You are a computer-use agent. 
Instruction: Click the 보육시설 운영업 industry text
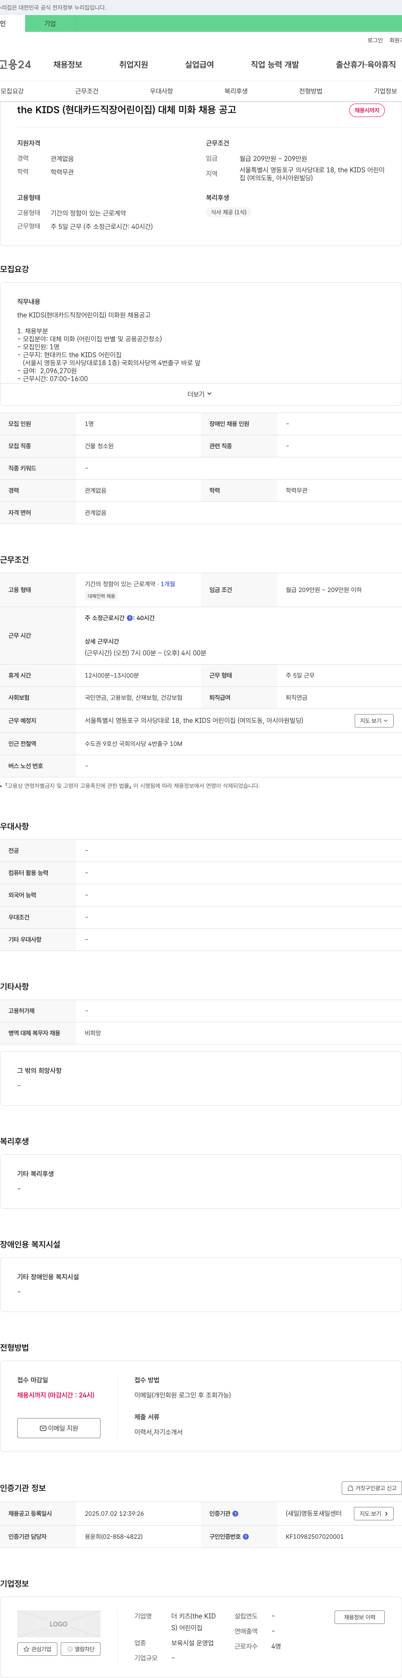pyautogui.click(x=193, y=1643)
